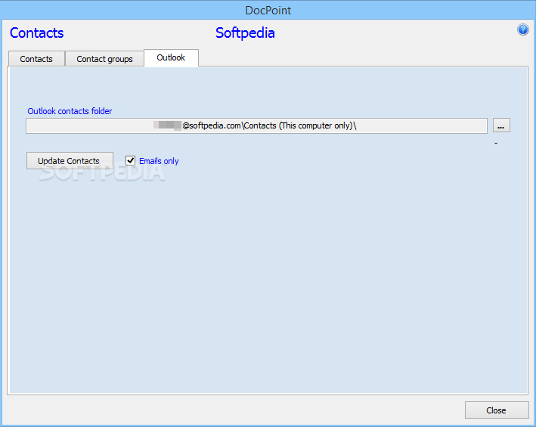Click the DocPoint window title

click(268, 11)
